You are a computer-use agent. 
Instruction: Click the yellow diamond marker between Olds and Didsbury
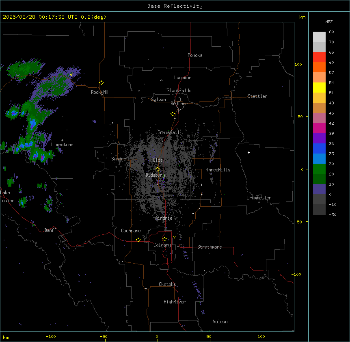pos(158,169)
